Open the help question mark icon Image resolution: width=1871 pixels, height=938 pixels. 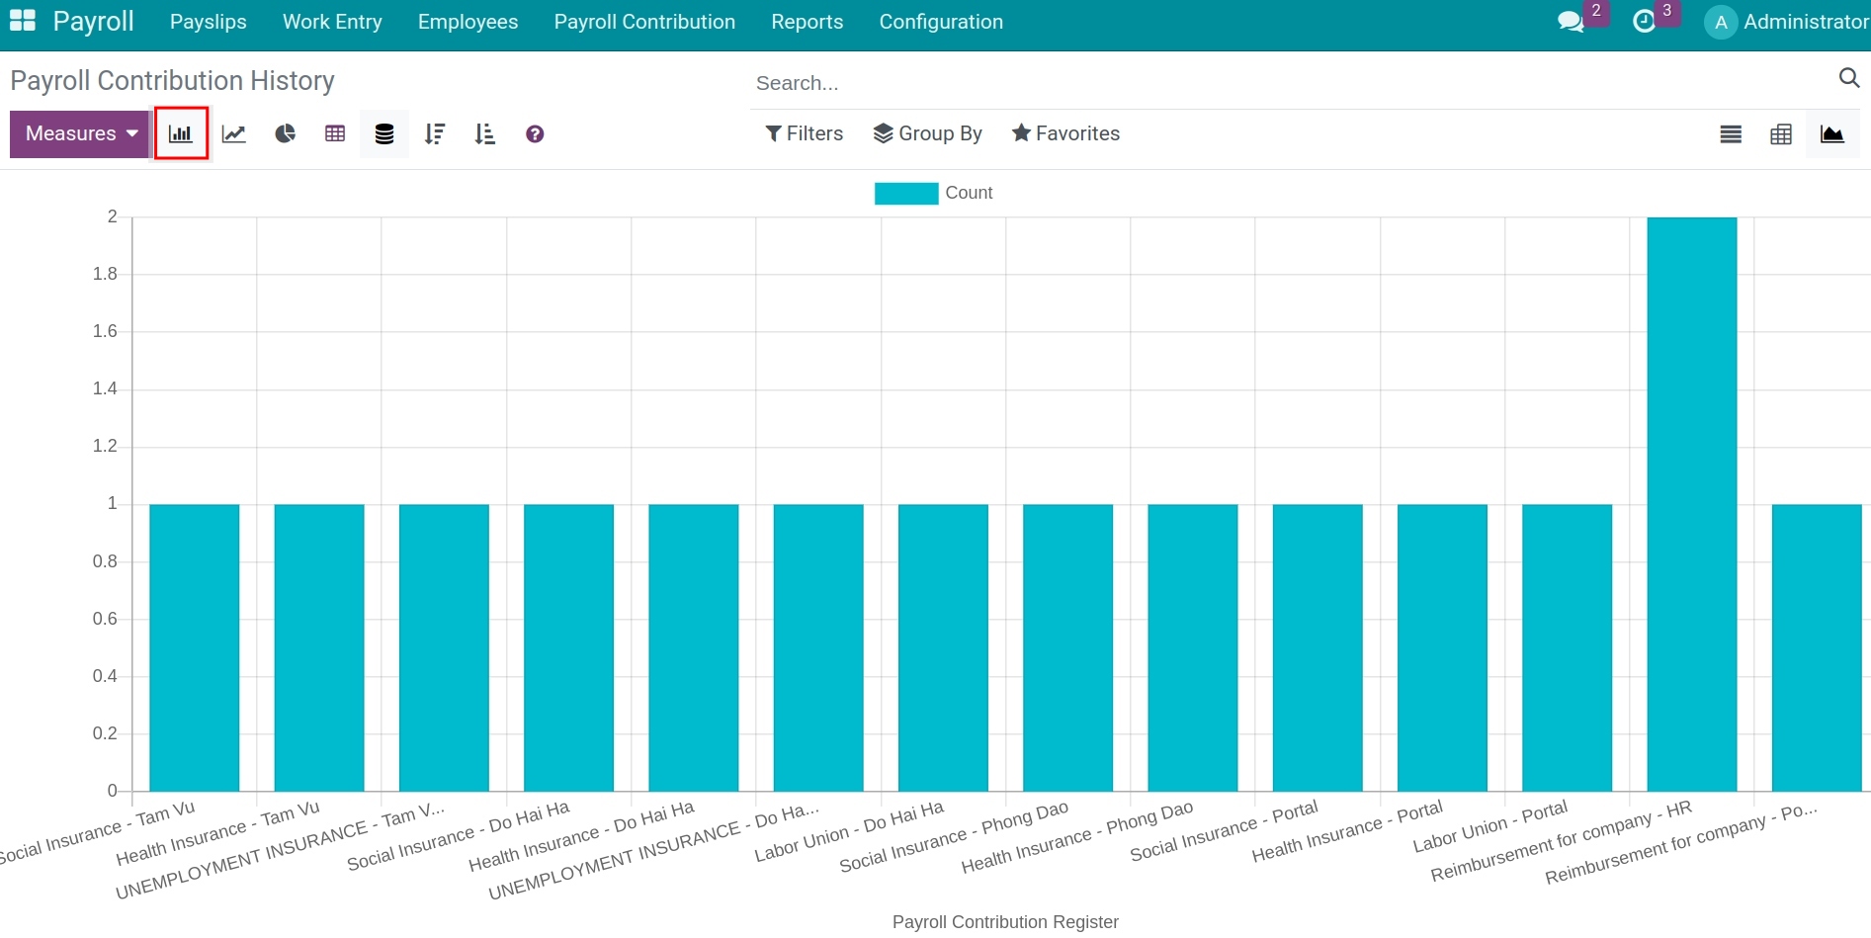tap(534, 133)
